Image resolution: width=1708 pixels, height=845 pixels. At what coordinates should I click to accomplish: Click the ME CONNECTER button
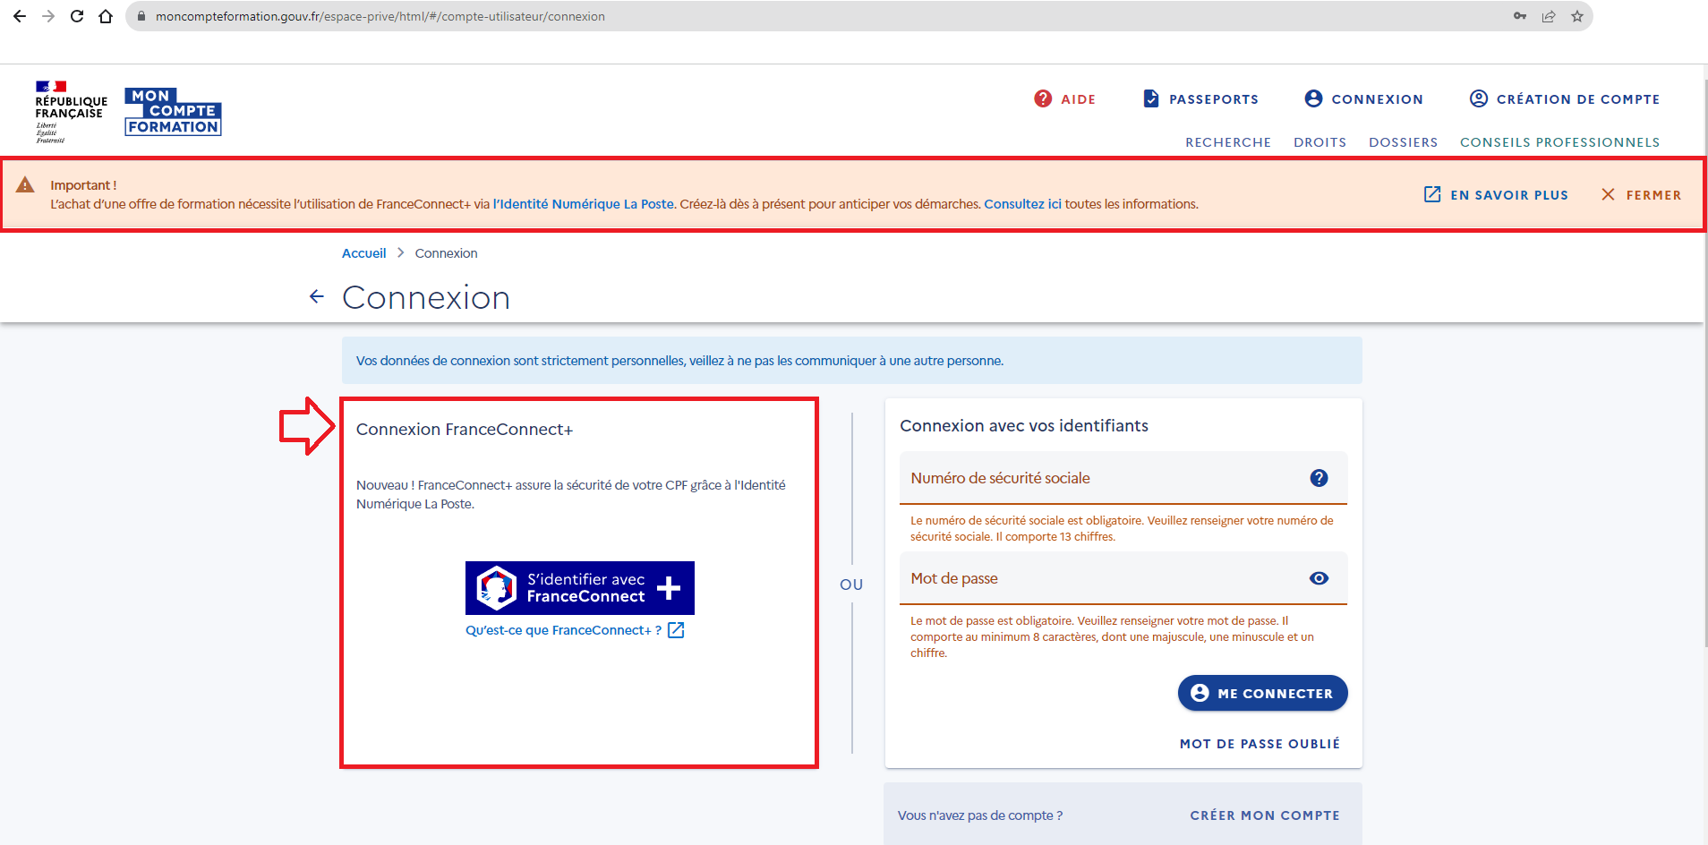tap(1262, 693)
